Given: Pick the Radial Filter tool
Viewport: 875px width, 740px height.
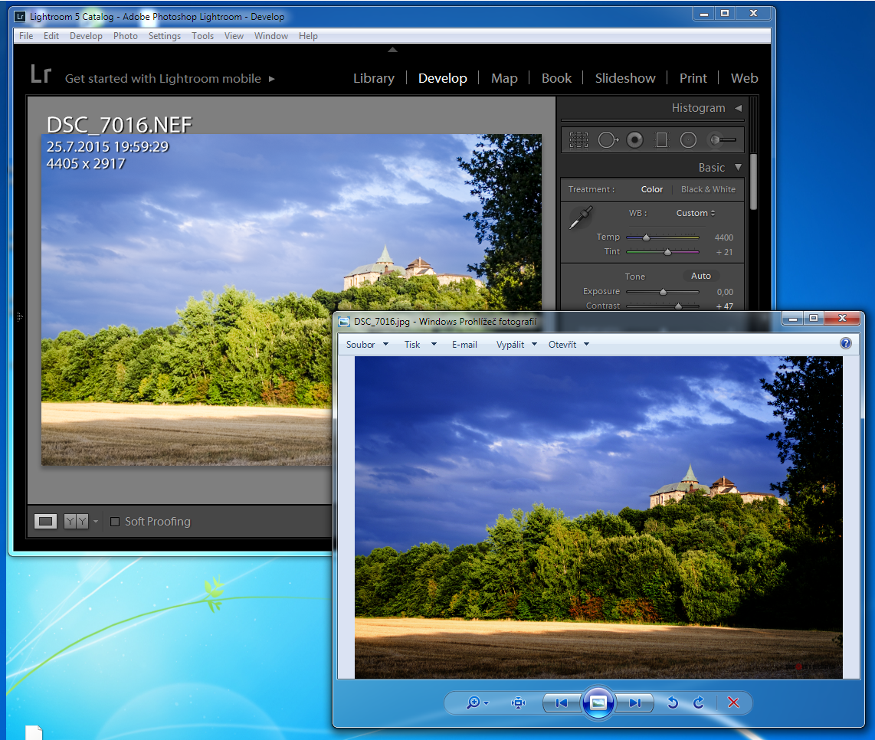Looking at the screenshot, I should click(x=688, y=140).
